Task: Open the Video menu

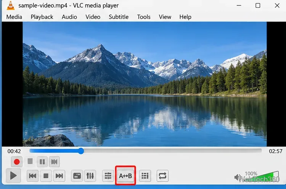Action: pos(93,17)
